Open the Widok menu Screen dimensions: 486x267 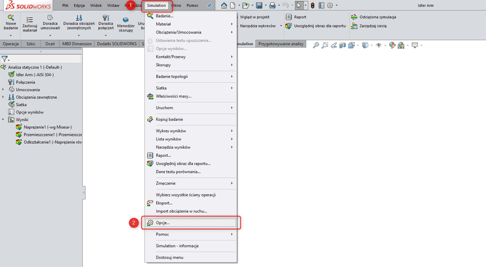click(96, 5)
